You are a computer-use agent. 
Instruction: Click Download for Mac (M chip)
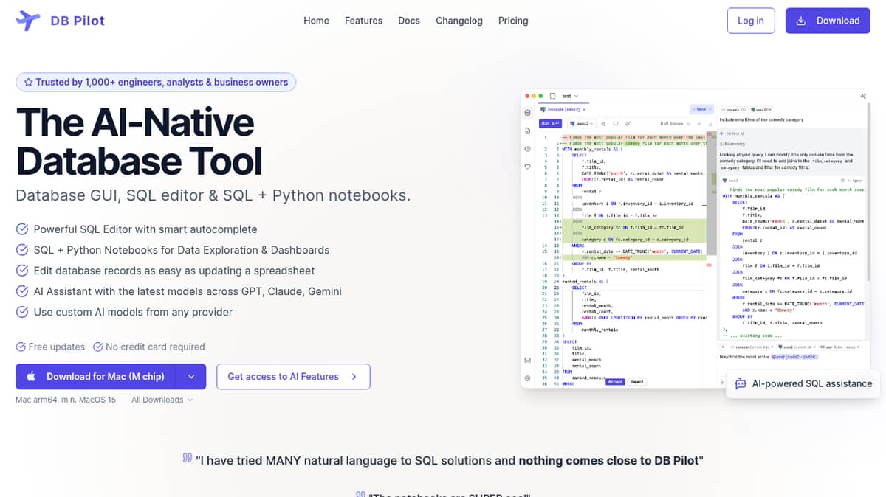96,376
